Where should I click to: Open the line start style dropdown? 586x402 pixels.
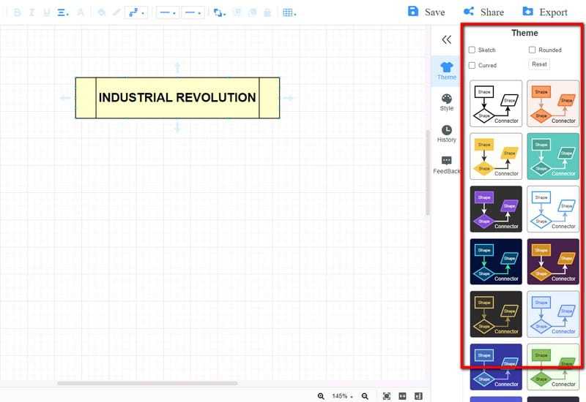pos(168,12)
